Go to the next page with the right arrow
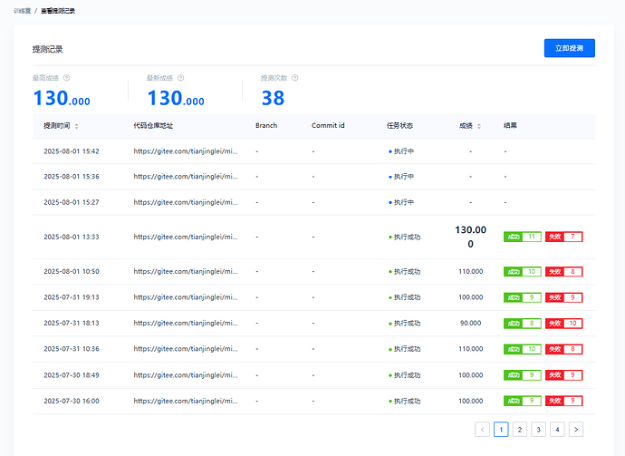This screenshot has width=625, height=456. [576, 430]
